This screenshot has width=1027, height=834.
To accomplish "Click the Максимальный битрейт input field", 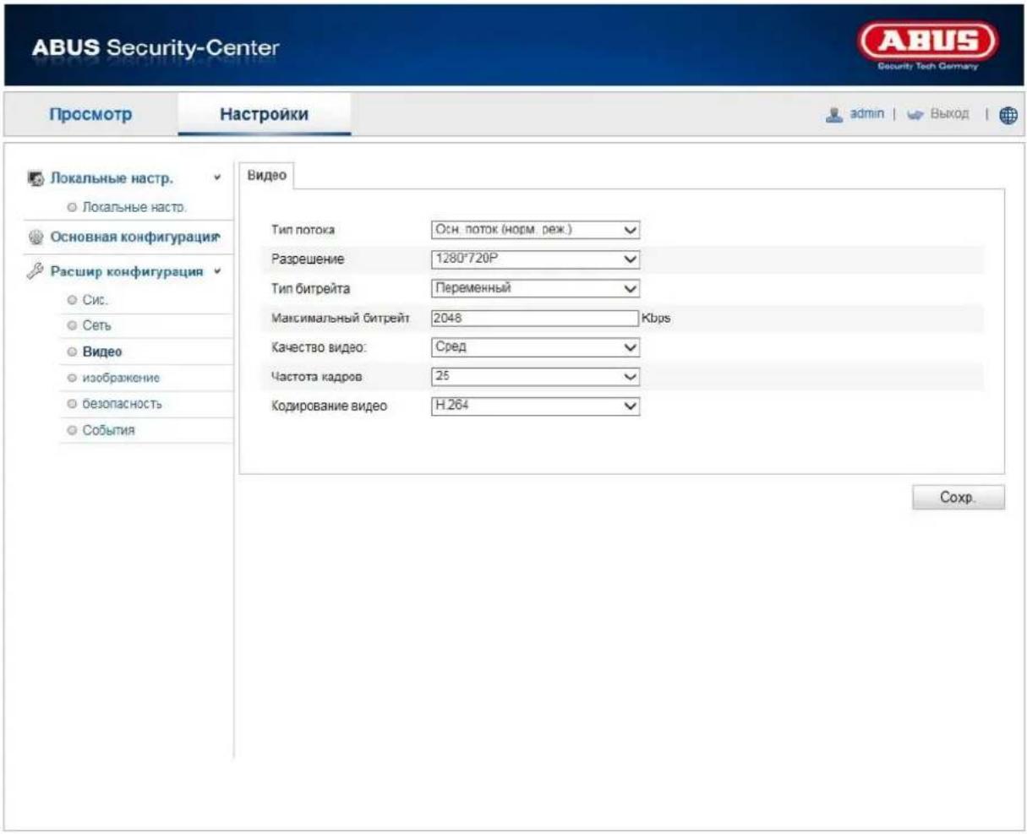I will click(x=535, y=318).
